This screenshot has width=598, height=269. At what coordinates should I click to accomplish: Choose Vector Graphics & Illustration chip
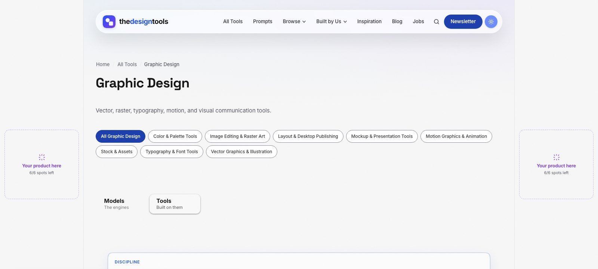(241, 152)
